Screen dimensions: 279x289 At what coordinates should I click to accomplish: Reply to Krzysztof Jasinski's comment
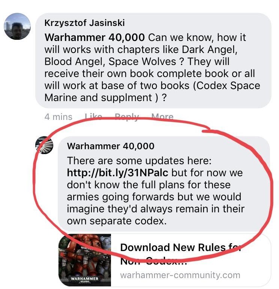(x=127, y=117)
